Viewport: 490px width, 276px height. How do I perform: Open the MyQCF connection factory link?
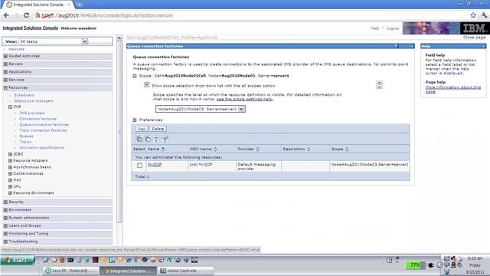tap(155, 165)
